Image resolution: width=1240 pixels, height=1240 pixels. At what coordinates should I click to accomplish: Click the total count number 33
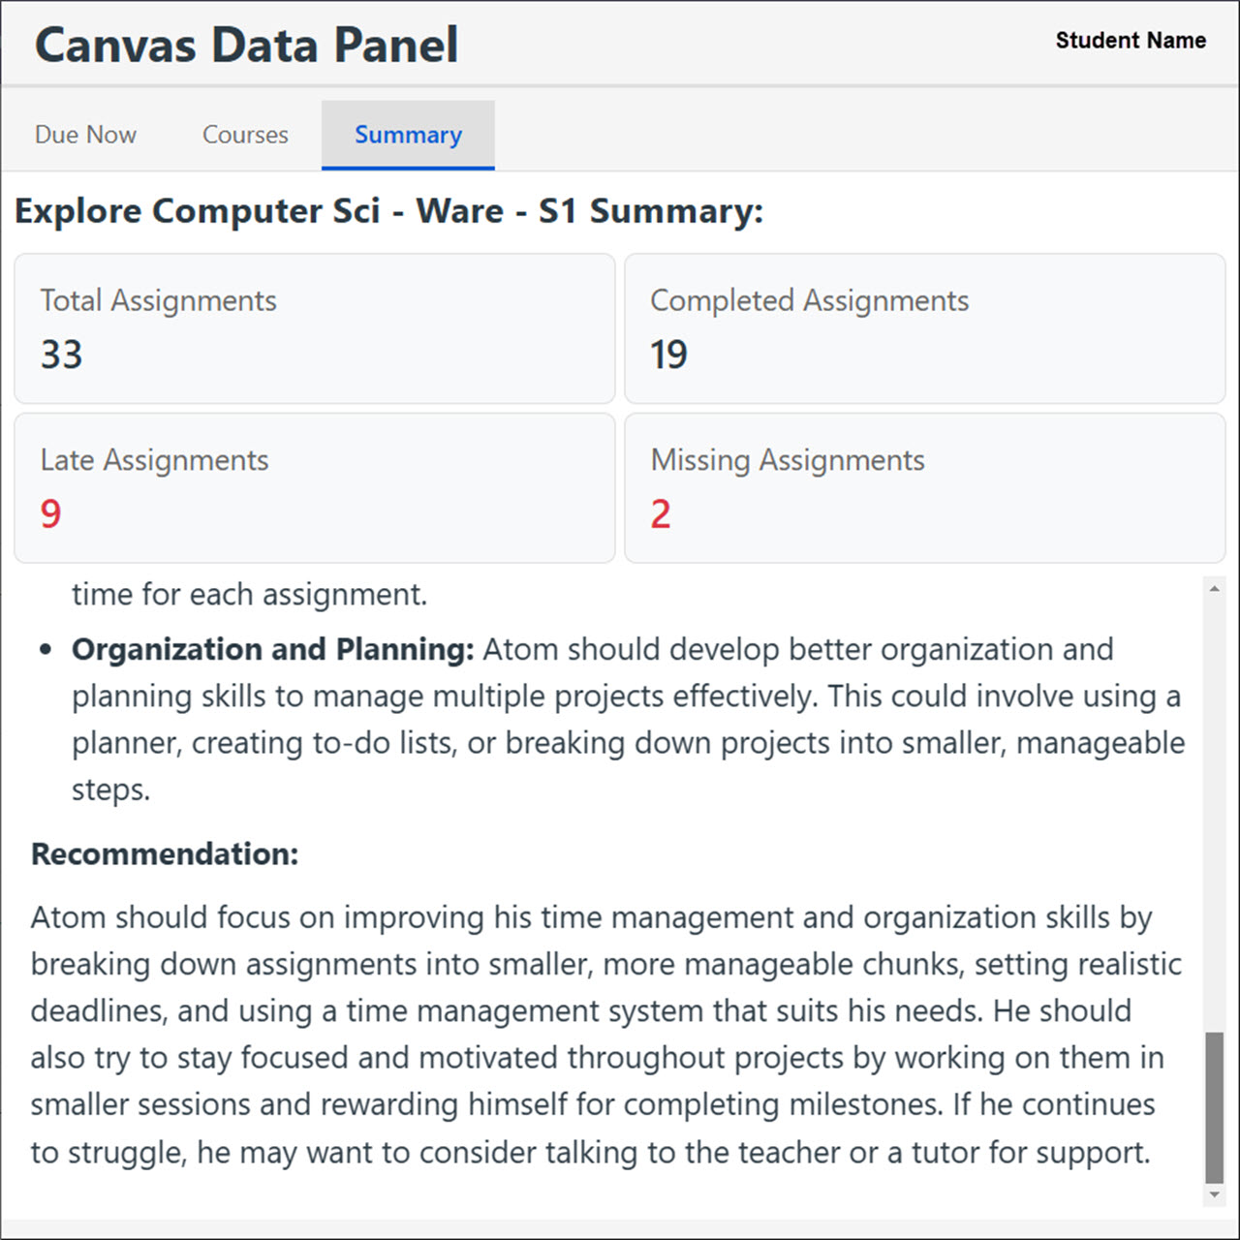pos(62,355)
